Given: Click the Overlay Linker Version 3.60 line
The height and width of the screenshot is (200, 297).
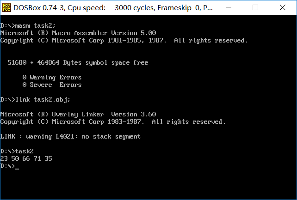Looking at the screenshot, I should (x=78, y=115).
